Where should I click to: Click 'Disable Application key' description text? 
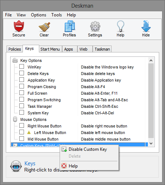(x=101, y=80)
